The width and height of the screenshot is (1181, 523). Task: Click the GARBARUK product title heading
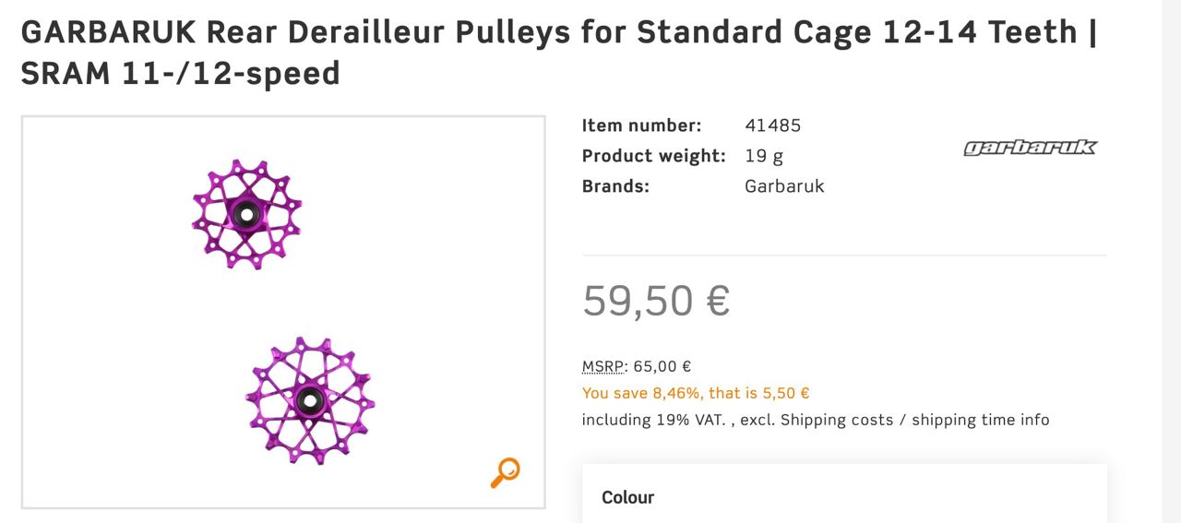558,33
